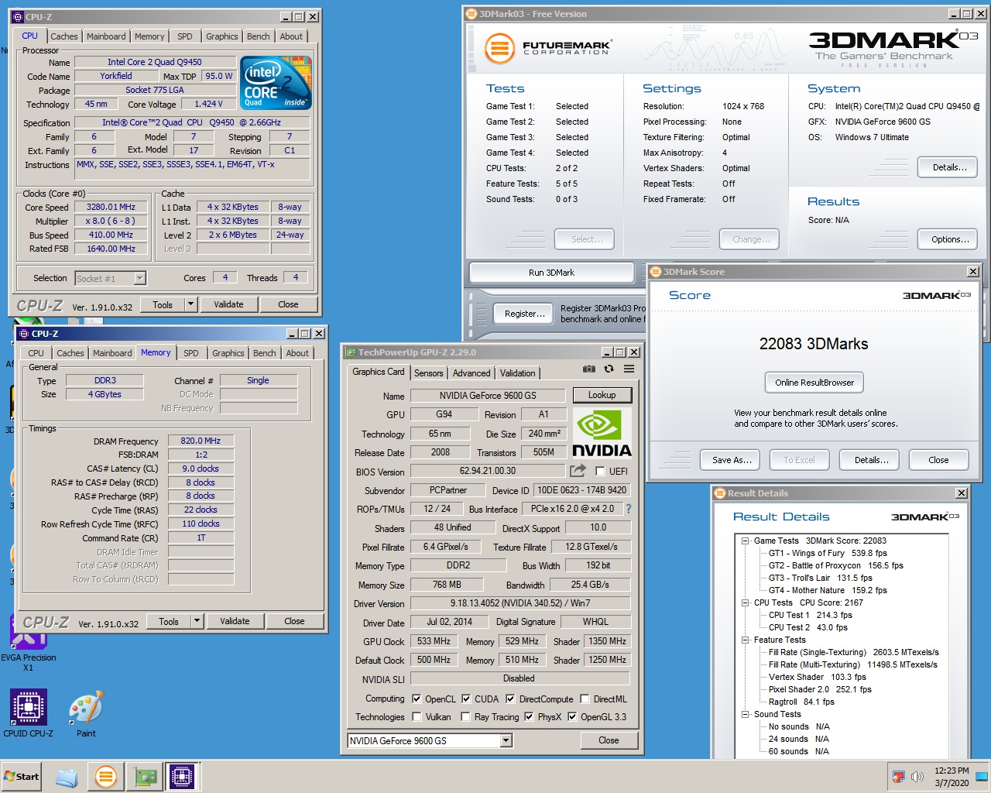Click the Futuremark orange logo
The width and height of the screenshot is (991, 793).
(499, 49)
